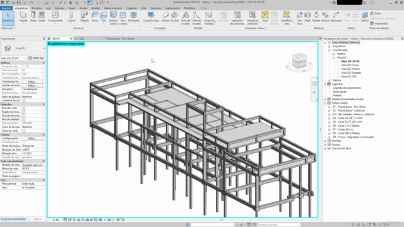Close the Propriedades panel
Image resolution: width=404 pixels, height=227 pixels.
[44, 38]
